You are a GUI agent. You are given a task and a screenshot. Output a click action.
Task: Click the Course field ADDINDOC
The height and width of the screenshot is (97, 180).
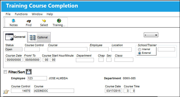pyautogui.click(x=54, y=91)
